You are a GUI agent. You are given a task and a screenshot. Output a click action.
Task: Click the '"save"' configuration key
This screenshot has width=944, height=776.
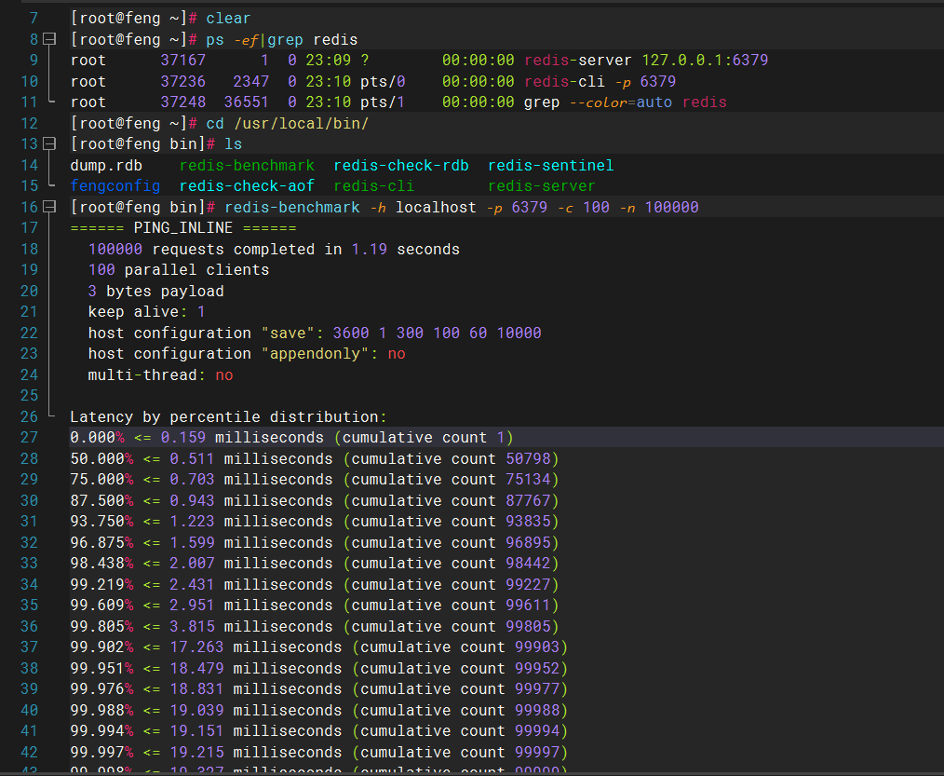click(x=288, y=333)
